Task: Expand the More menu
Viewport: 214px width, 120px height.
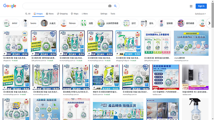Action: coord(85,14)
